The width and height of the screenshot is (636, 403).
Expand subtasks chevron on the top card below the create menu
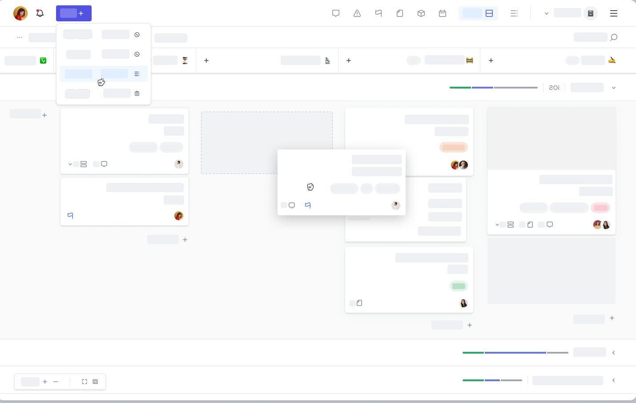point(70,164)
